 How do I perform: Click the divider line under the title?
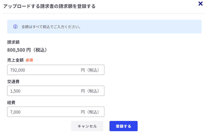(x=105, y=13)
